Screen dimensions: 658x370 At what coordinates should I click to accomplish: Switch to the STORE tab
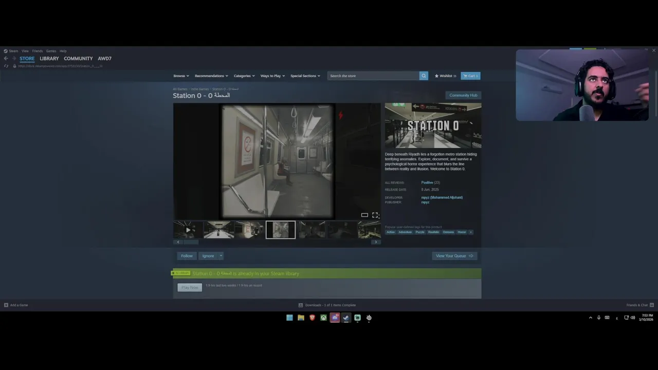(27, 59)
